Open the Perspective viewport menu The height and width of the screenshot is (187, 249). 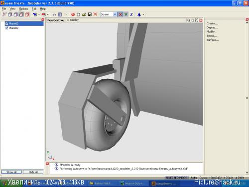coord(56,20)
